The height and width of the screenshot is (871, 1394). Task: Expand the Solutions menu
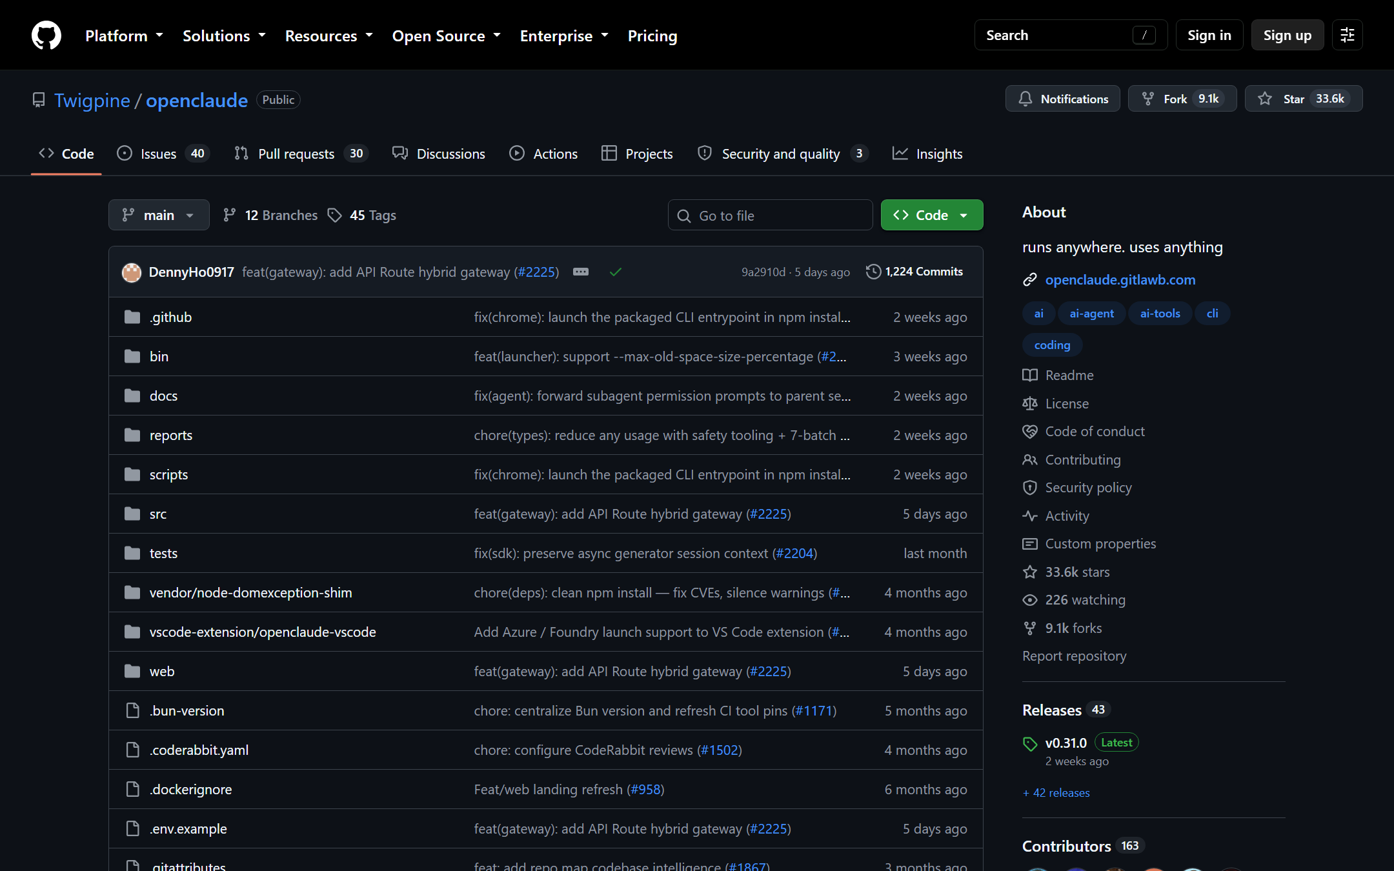pyautogui.click(x=224, y=35)
